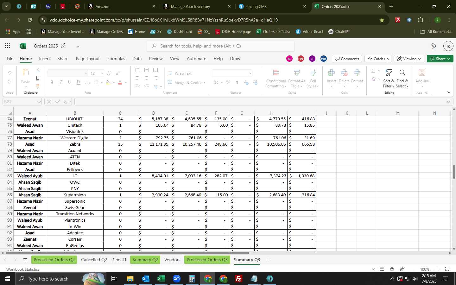Click the Percent style icon
The width and height of the screenshot is (456, 285).
228,82
